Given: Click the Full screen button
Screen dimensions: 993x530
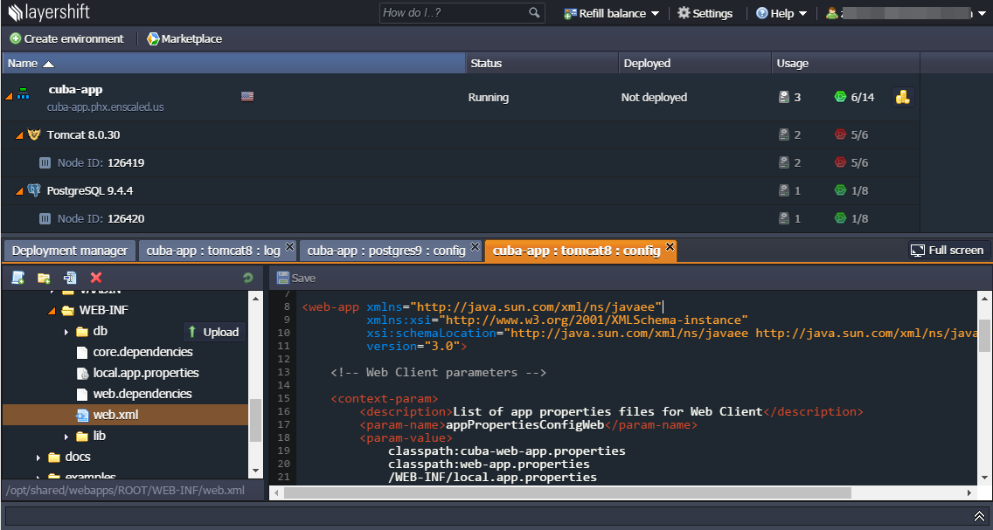Looking at the screenshot, I should (948, 251).
